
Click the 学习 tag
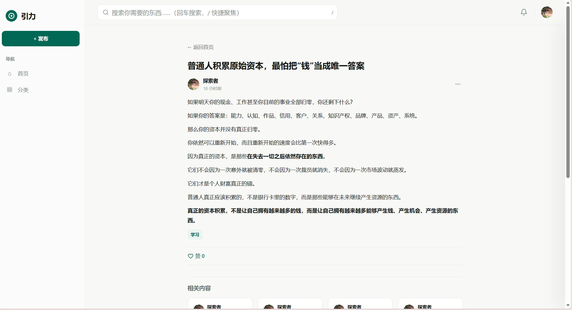coord(195,235)
